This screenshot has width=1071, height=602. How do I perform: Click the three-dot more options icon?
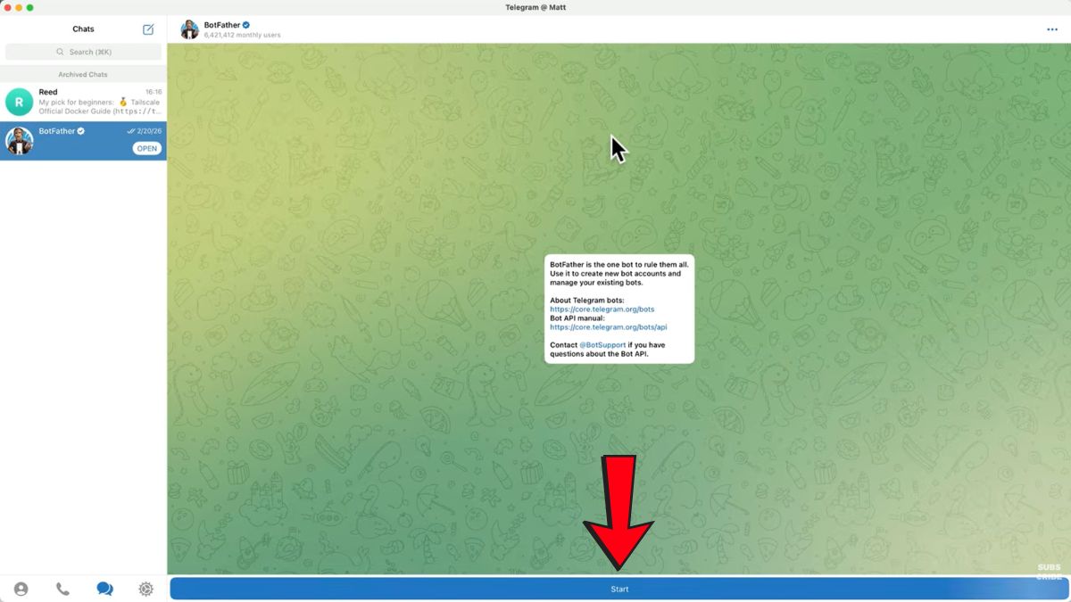point(1051,29)
